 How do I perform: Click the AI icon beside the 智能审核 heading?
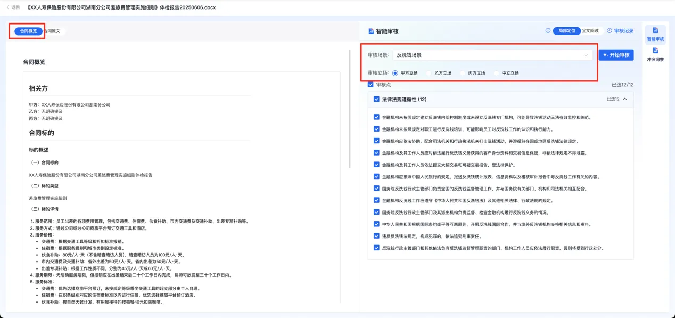pos(371,31)
